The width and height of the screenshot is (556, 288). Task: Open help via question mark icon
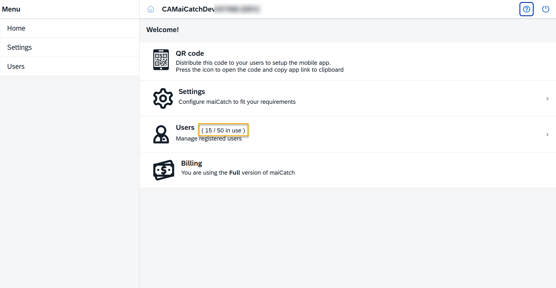(x=526, y=9)
